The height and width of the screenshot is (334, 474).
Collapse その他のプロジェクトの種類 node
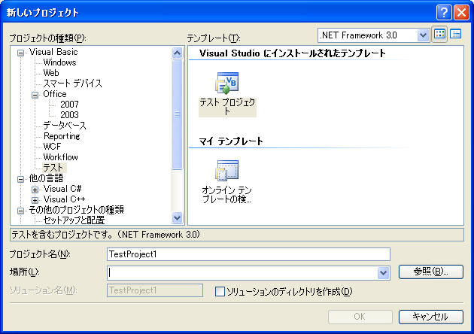(x=20, y=211)
